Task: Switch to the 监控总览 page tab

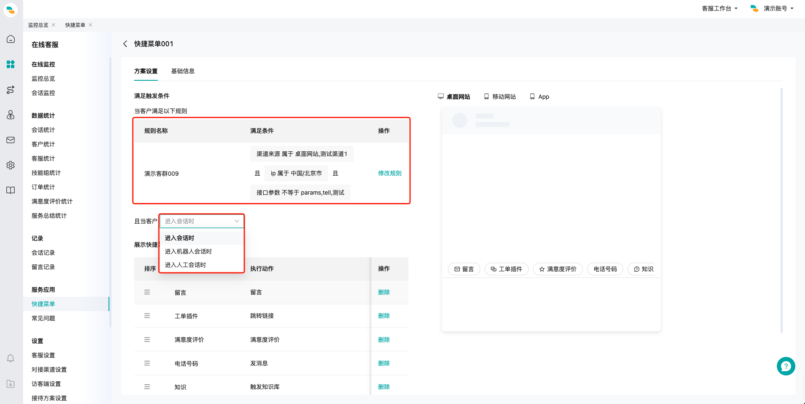Action: [38, 25]
